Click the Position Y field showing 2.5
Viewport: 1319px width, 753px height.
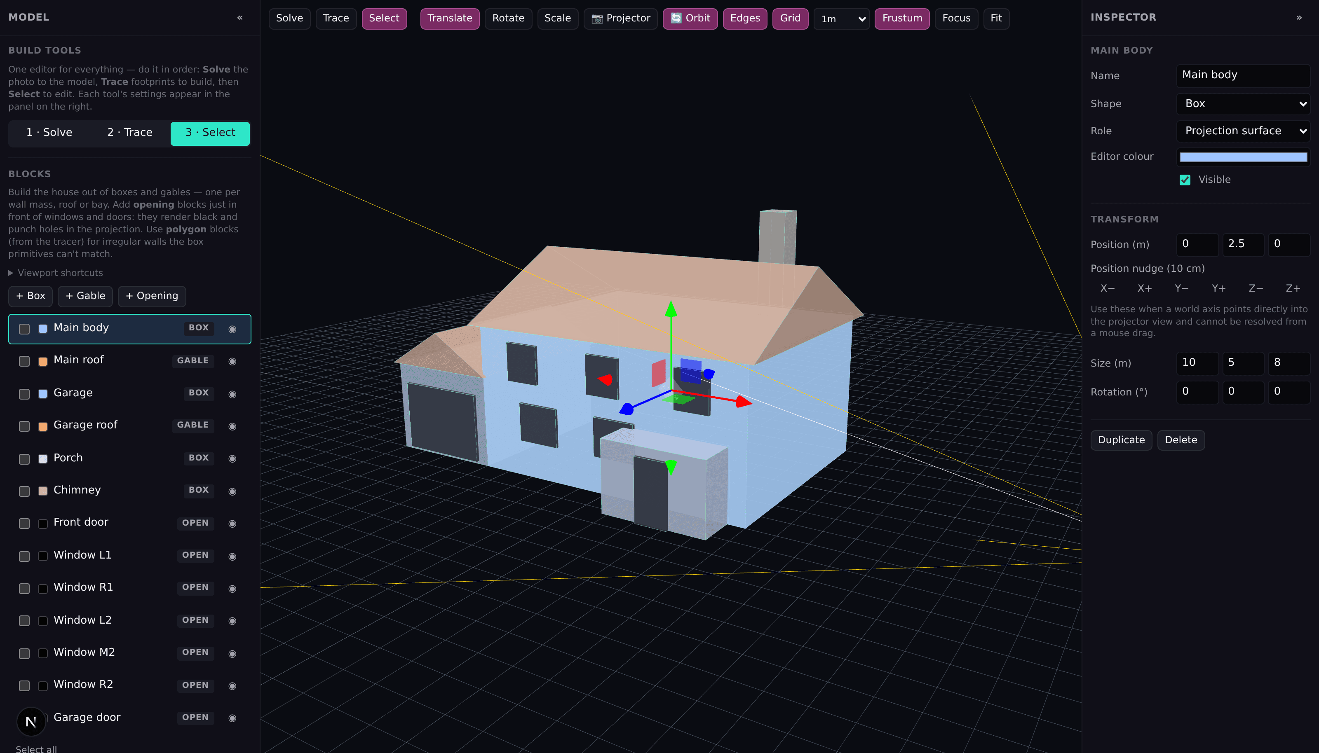coord(1243,245)
